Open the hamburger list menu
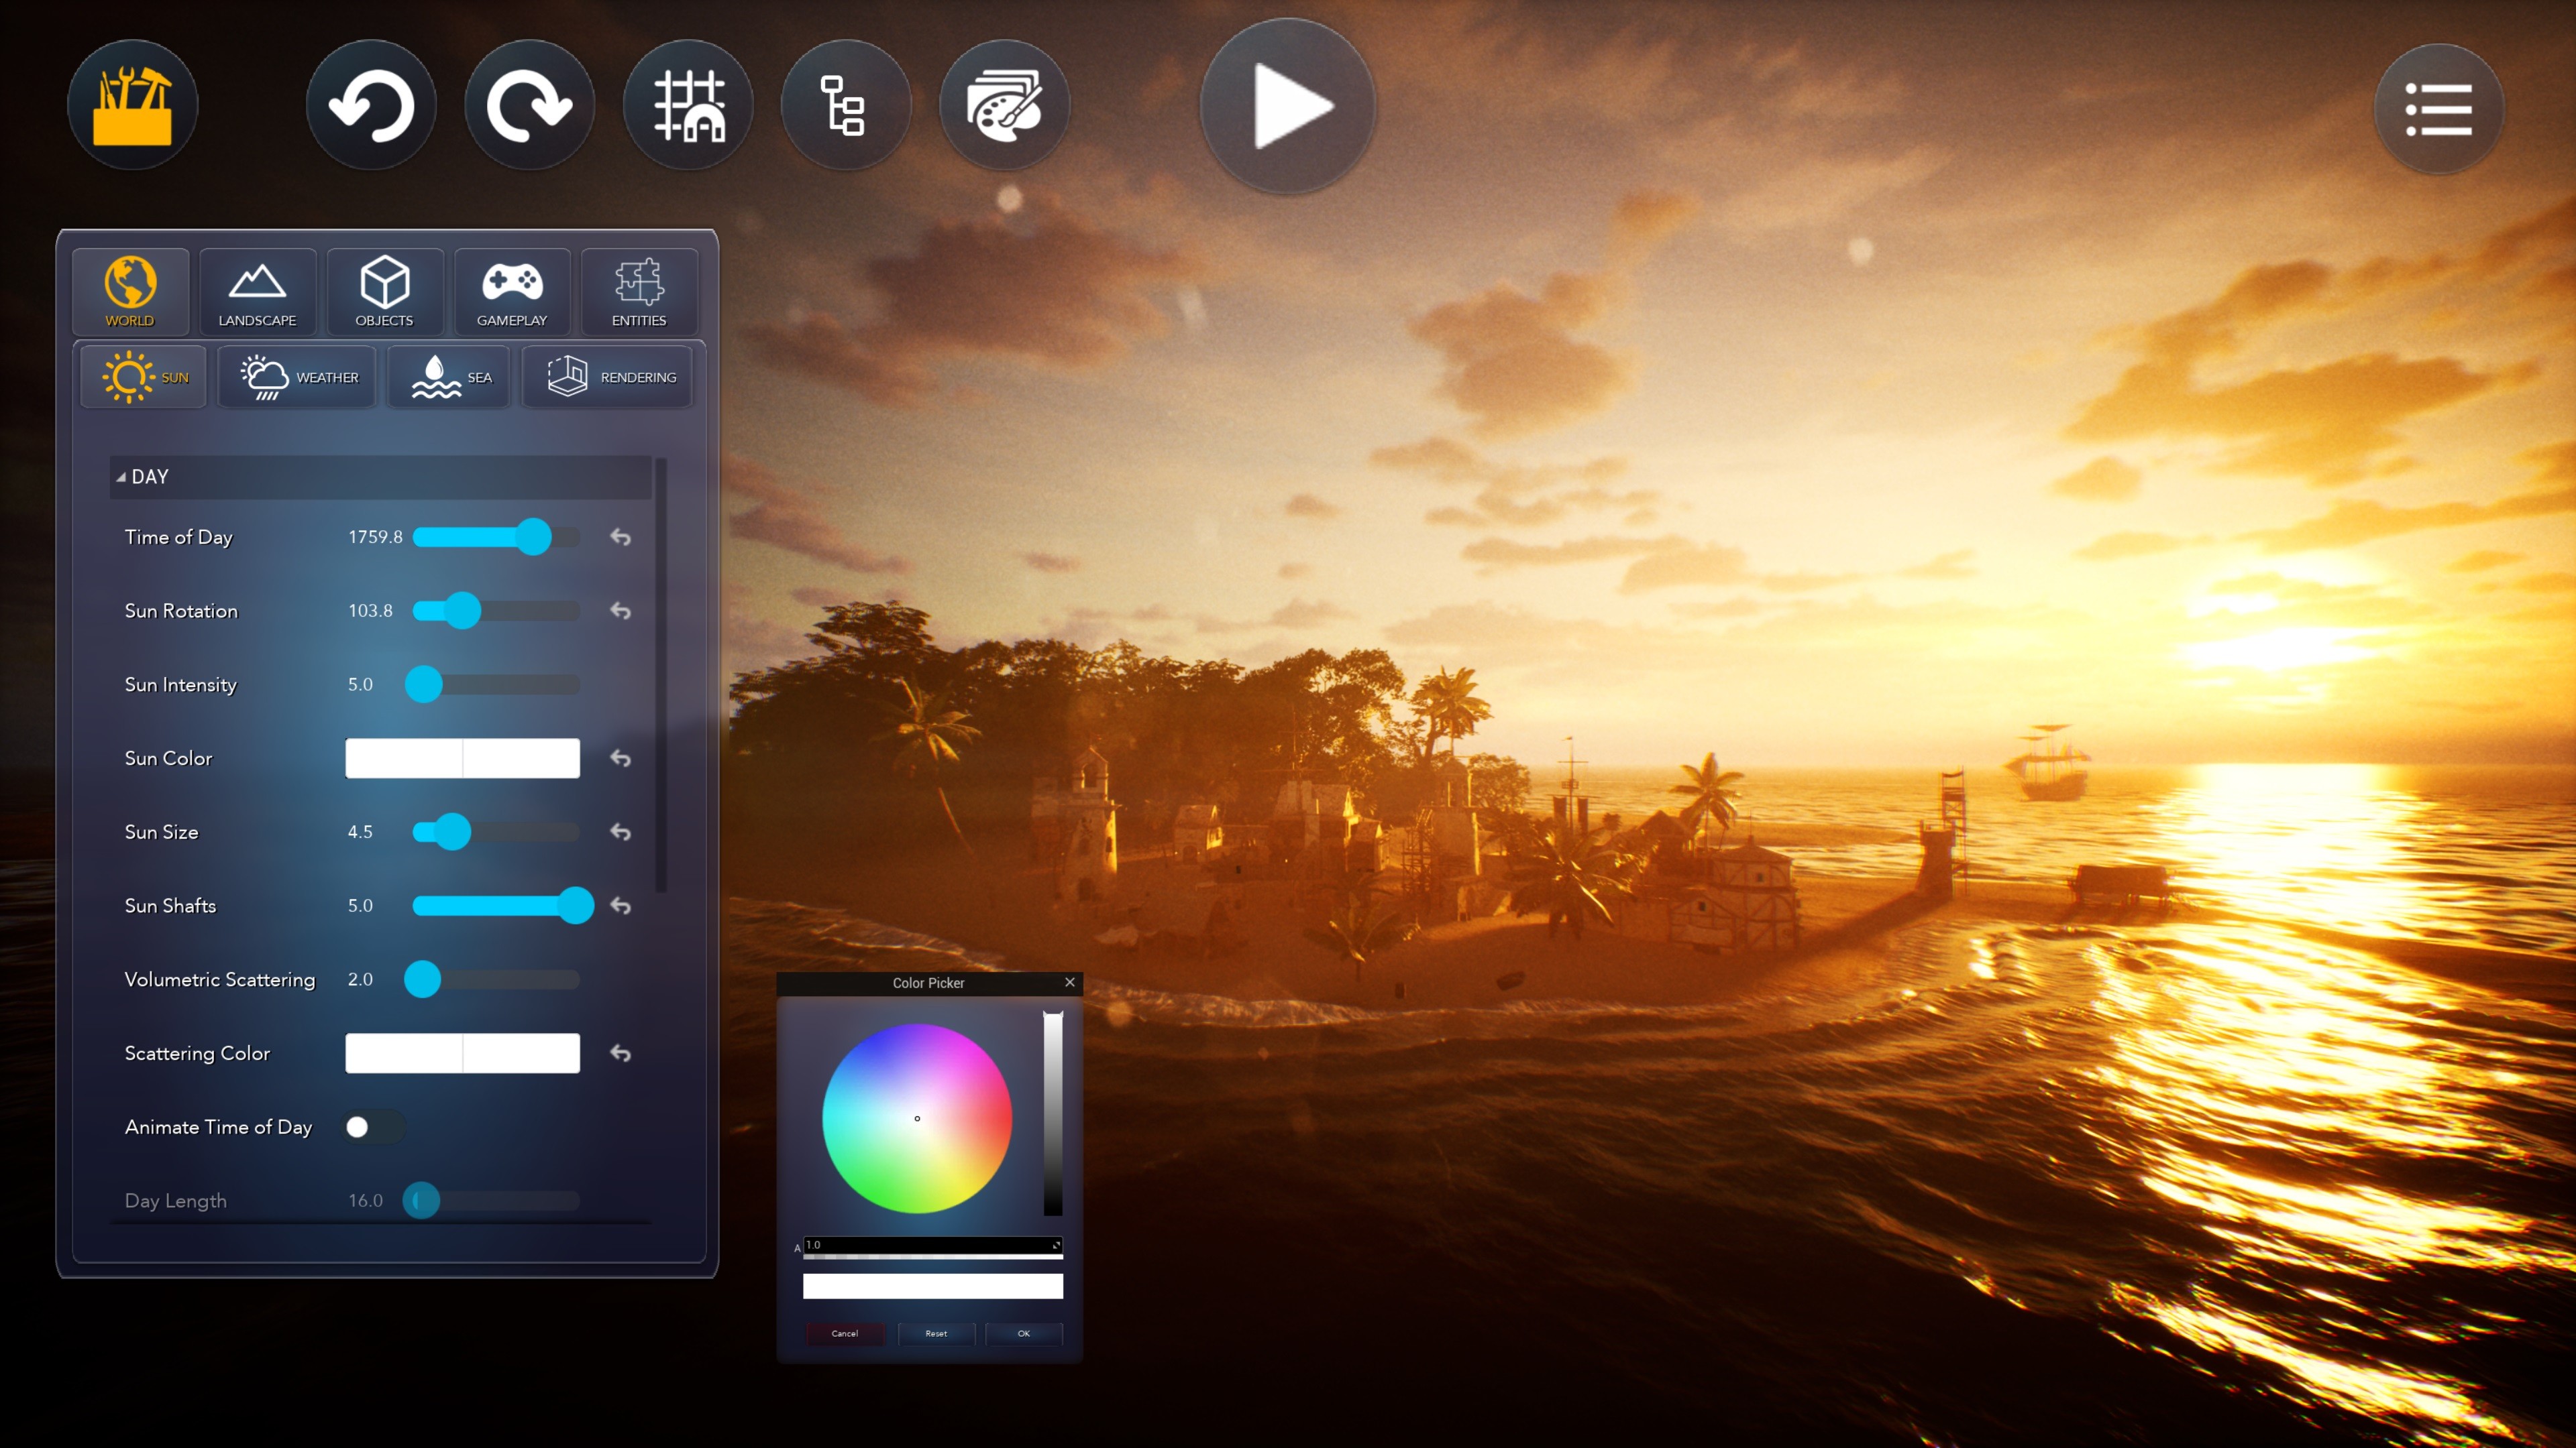The image size is (2576, 1448). [x=2438, y=109]
